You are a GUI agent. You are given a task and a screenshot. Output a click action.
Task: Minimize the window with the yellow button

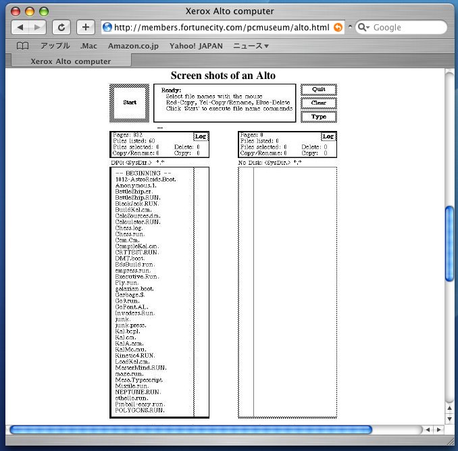pos(30,11)
